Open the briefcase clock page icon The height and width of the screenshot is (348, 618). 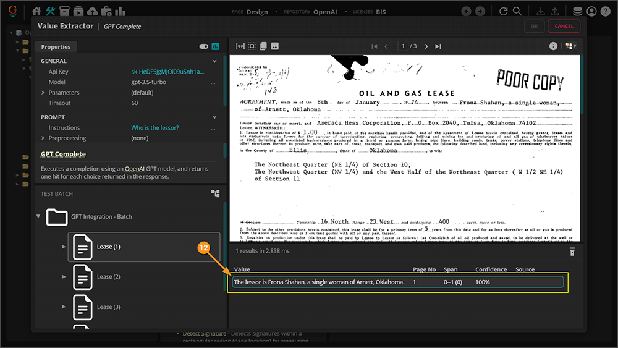[106, 11]
